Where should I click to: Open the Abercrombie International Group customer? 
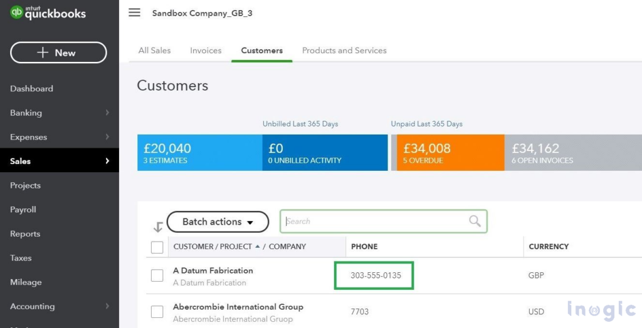point(238,307)
